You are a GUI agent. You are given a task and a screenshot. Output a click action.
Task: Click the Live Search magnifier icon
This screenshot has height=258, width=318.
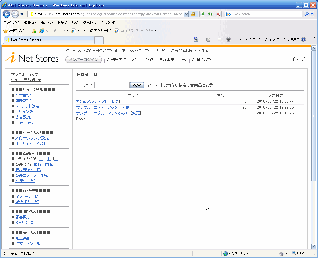307,14
